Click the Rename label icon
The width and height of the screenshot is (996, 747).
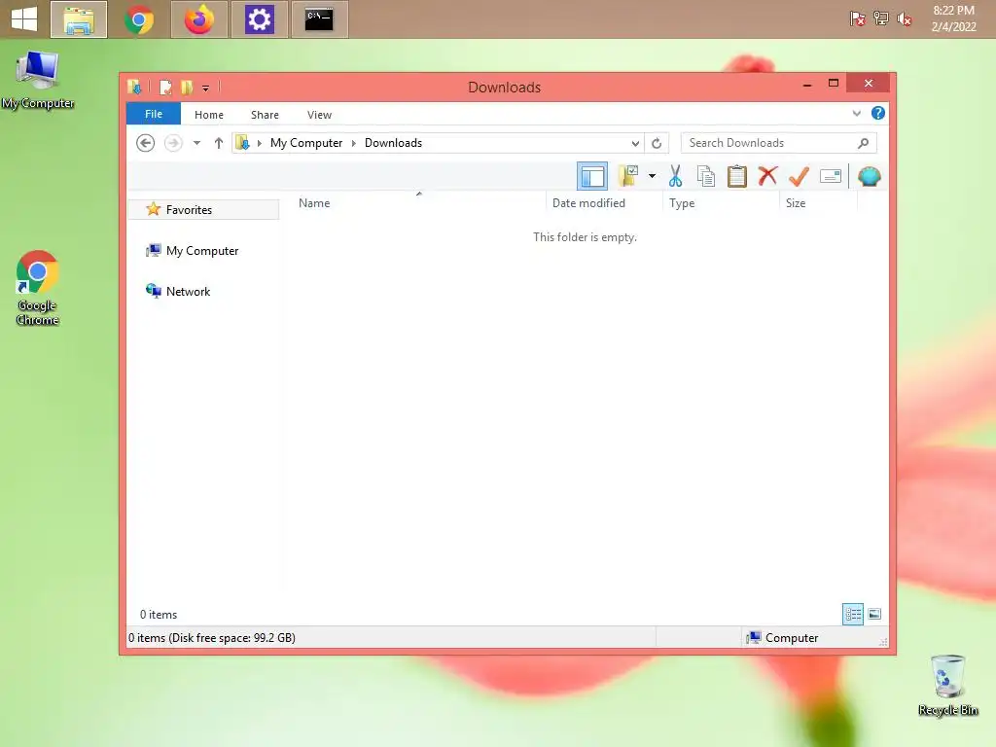(831, 176)
